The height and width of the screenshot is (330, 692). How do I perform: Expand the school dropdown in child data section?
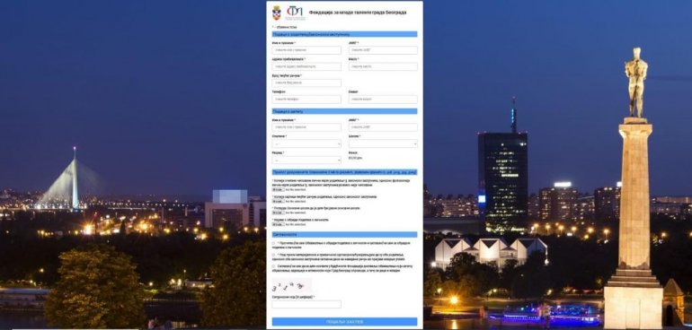tap(383, 143)
